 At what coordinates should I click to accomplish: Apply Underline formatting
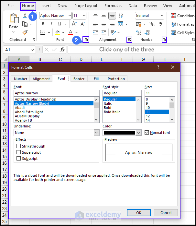(x=60, y=24)
